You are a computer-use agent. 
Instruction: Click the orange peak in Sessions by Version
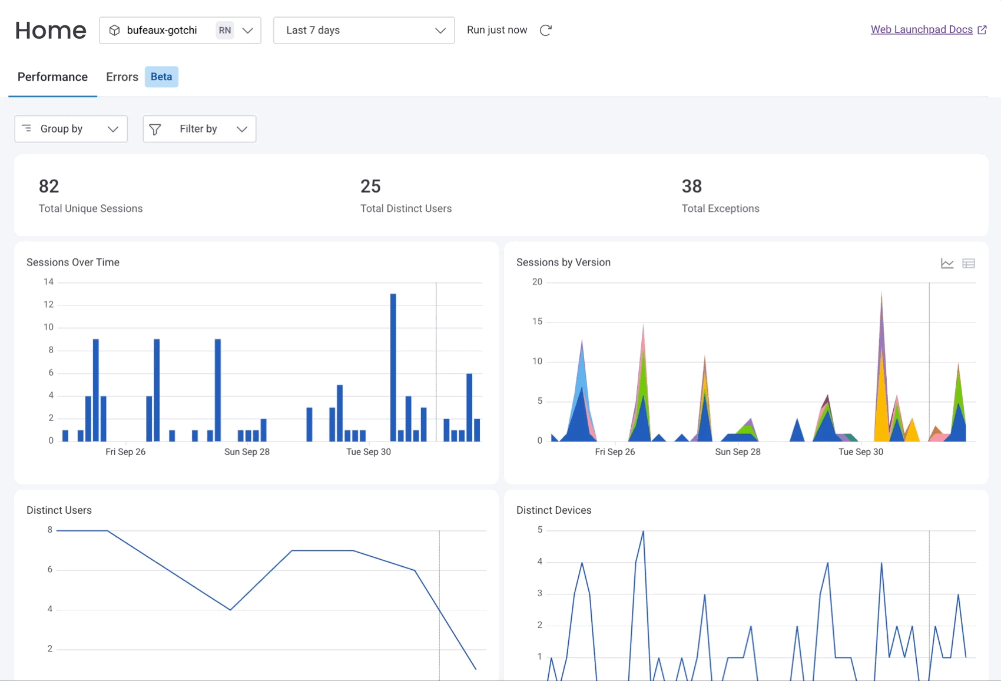[881, 406]
